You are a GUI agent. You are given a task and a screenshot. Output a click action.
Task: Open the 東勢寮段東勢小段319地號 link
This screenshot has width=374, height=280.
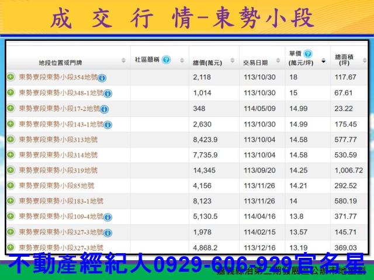click(58, 170)
